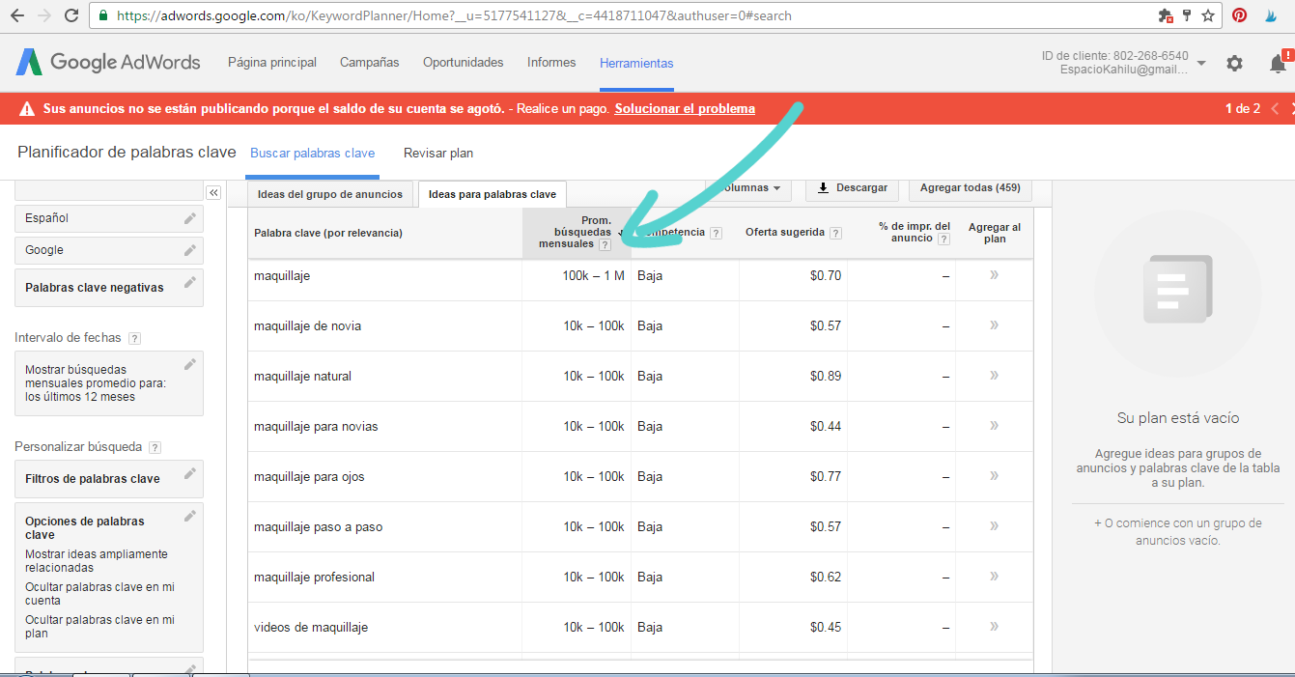
Task: Sort by Oferta sugerida column header
Action: pyautogui.click(x=784, y=233)
